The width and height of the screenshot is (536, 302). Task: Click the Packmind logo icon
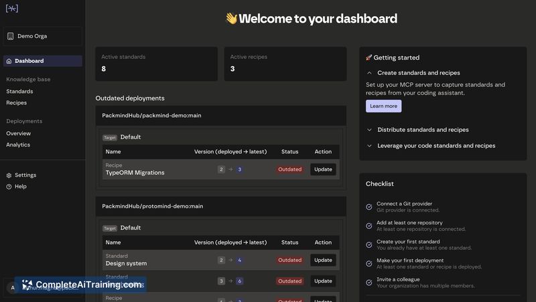coord(12,8)
